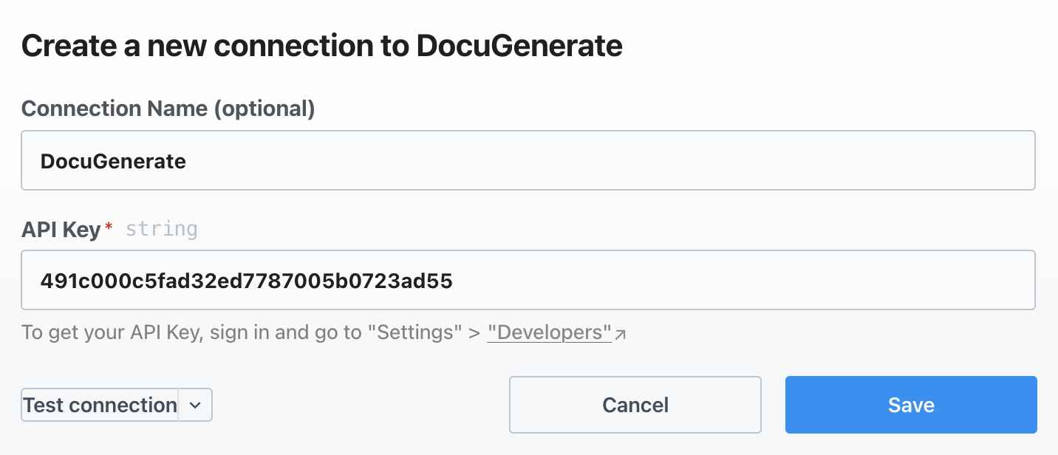Run Test connection
1058x455 pixels.
point(100,405)
